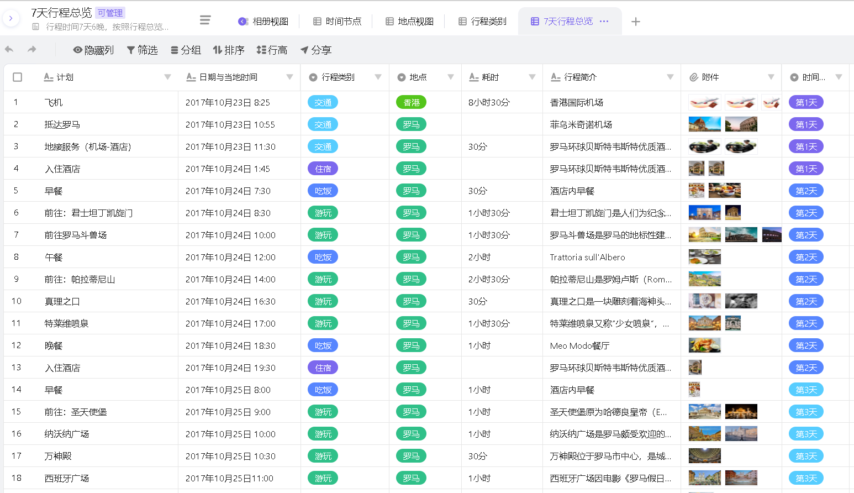The image size is (854, 493).
Task: Select the Meo Modo餐厅 cell
Action: point(611,345)
